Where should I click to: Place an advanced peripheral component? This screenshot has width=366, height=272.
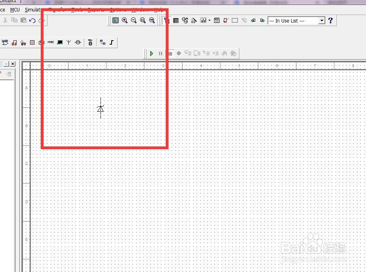(60, 42)
